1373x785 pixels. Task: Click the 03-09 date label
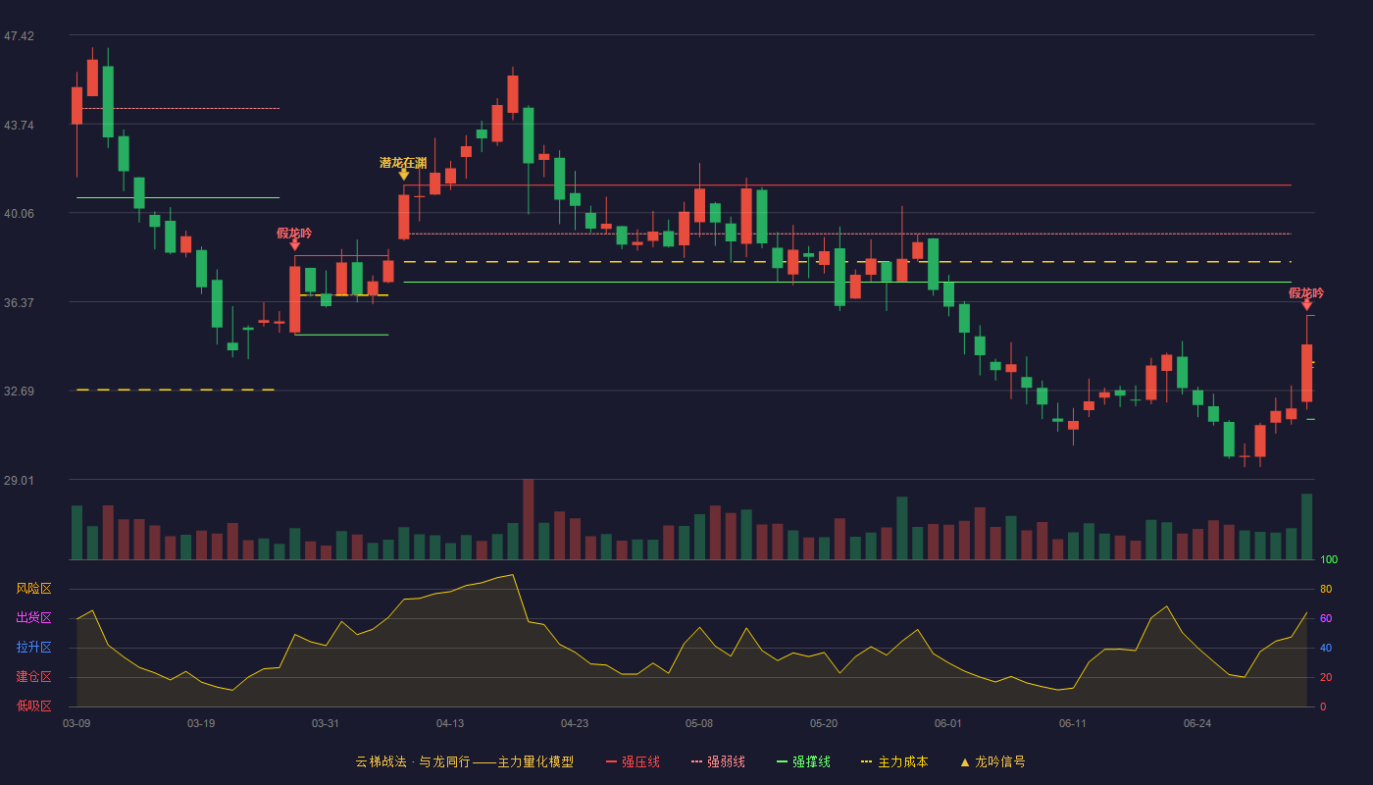point(76,723)
